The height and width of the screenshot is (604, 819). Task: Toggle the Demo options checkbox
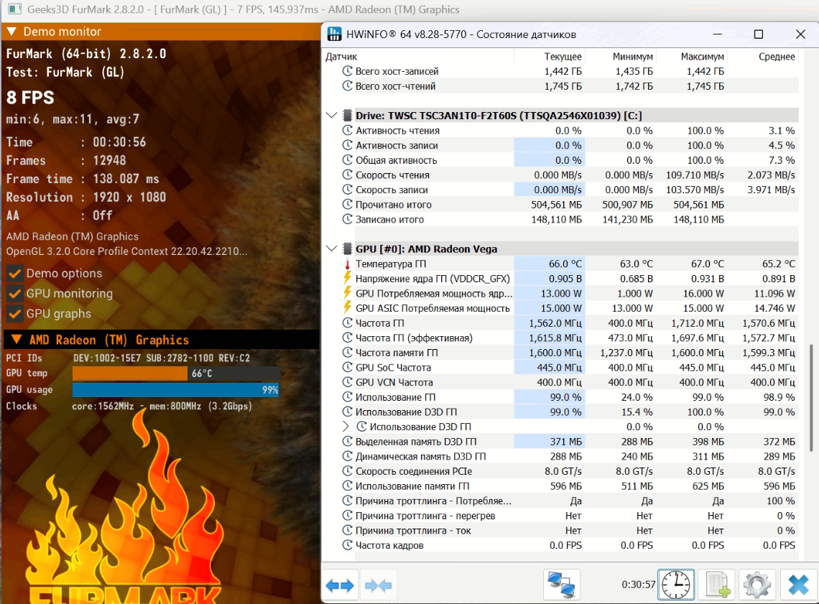[14, 274]
